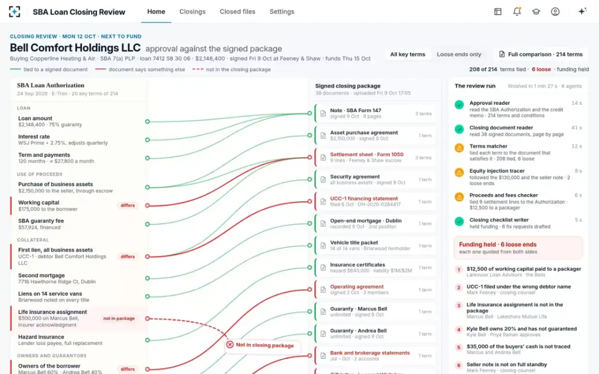This screenshot has width=599, height=374.
Task: Select the SBA guaranty fee term
Action: 79,224
